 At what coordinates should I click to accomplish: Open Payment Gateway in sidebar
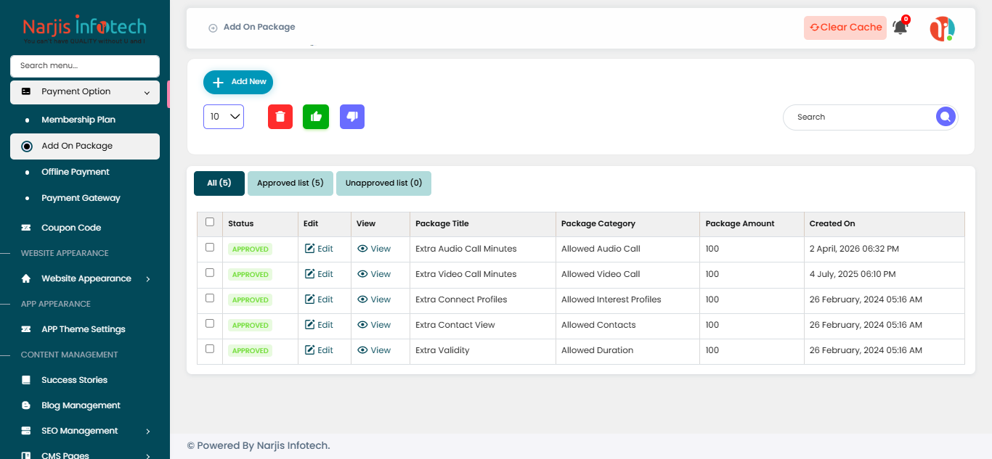[81, 198]
